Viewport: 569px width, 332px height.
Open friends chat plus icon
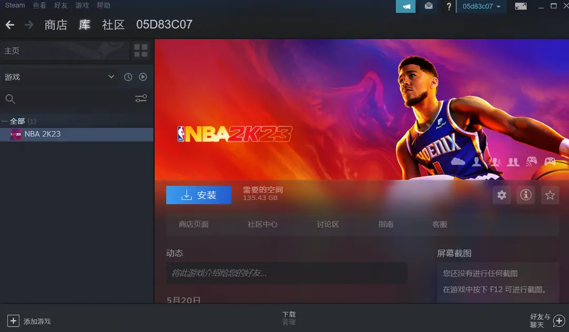pos(559,321)
